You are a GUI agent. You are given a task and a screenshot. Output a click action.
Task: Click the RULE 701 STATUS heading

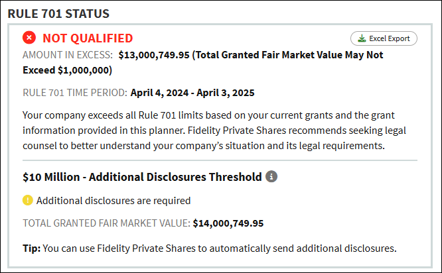pyautogui.click(x=58, y=13)
